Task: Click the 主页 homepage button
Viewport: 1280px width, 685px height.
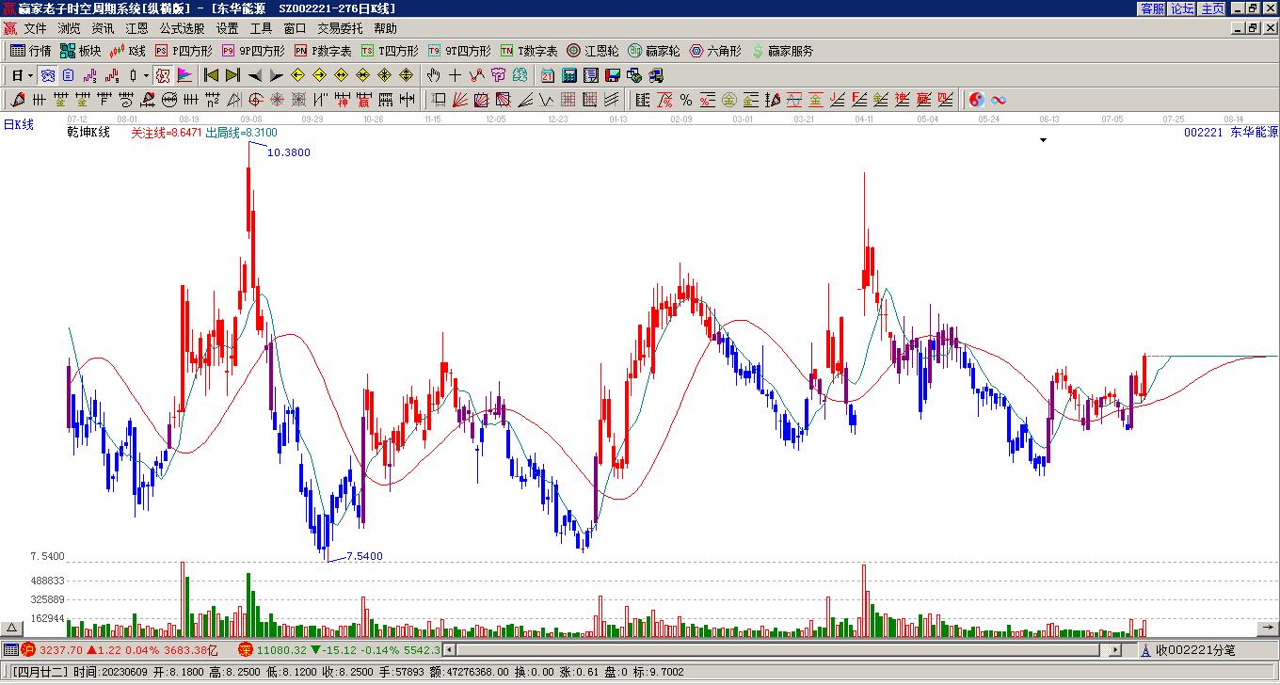Action: (1212, 8)
